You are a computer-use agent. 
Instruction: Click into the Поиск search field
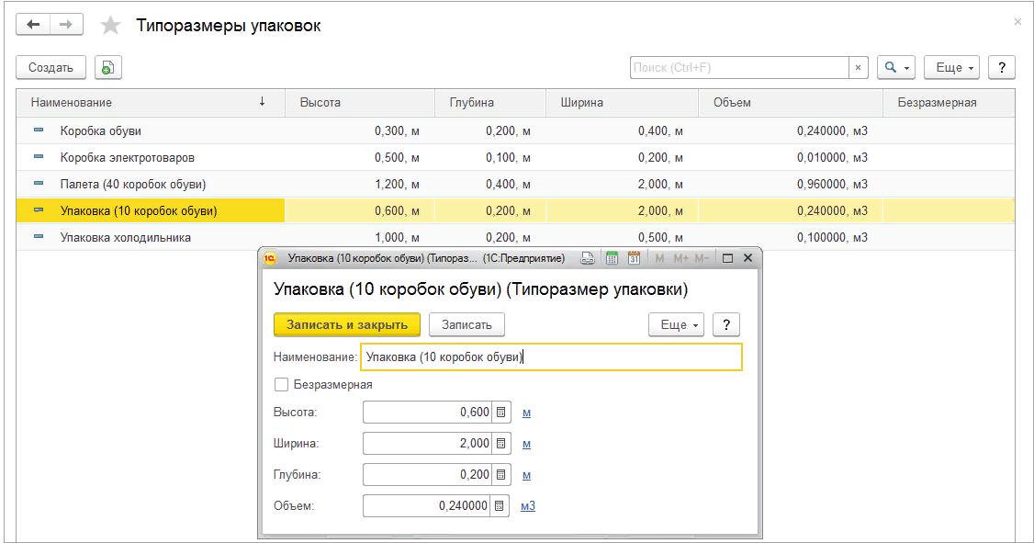738,68
